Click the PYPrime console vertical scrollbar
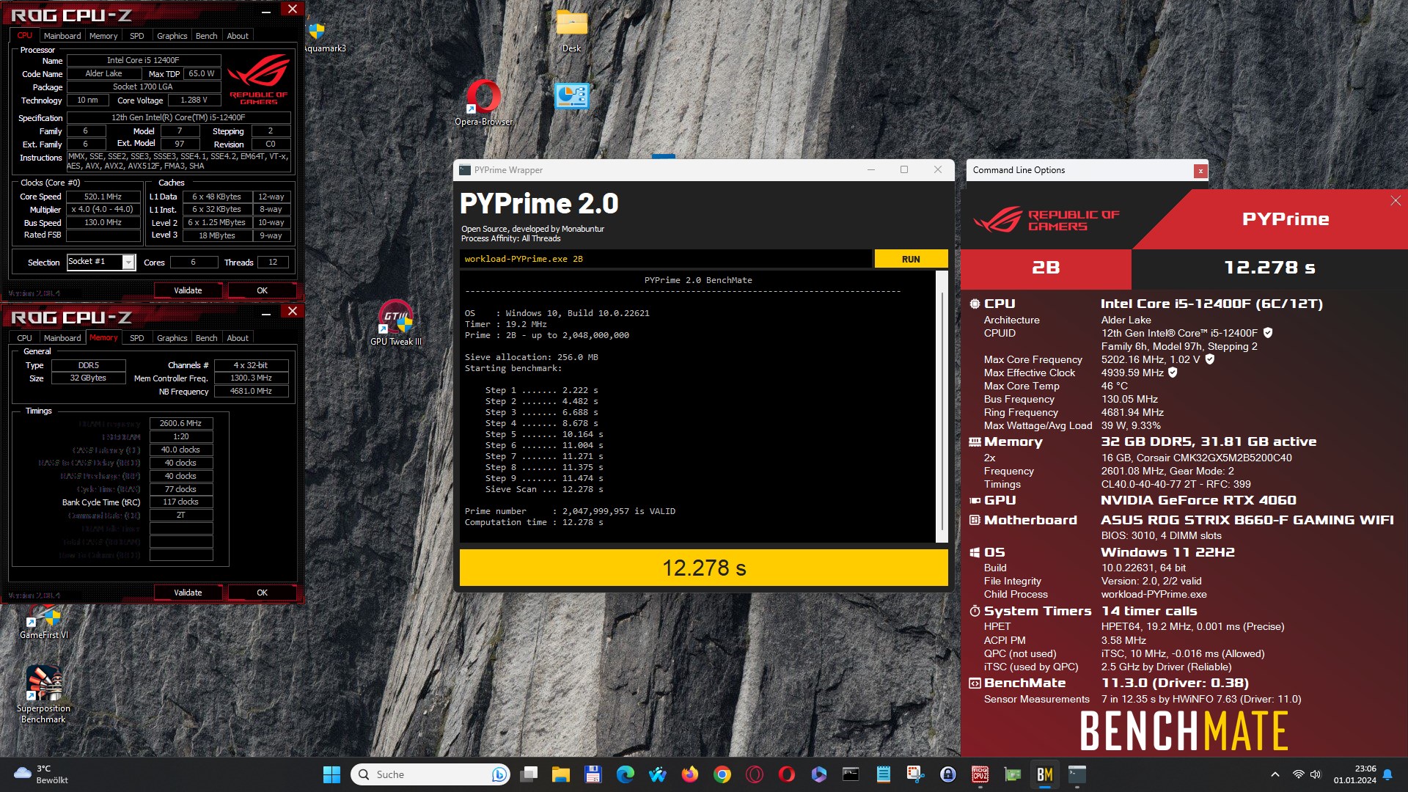This screenshot has width=1408, height=792. pos(942,407)
